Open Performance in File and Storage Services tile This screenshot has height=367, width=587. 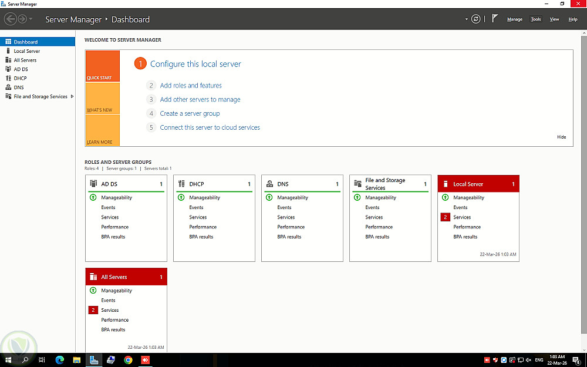coord(379,227)
